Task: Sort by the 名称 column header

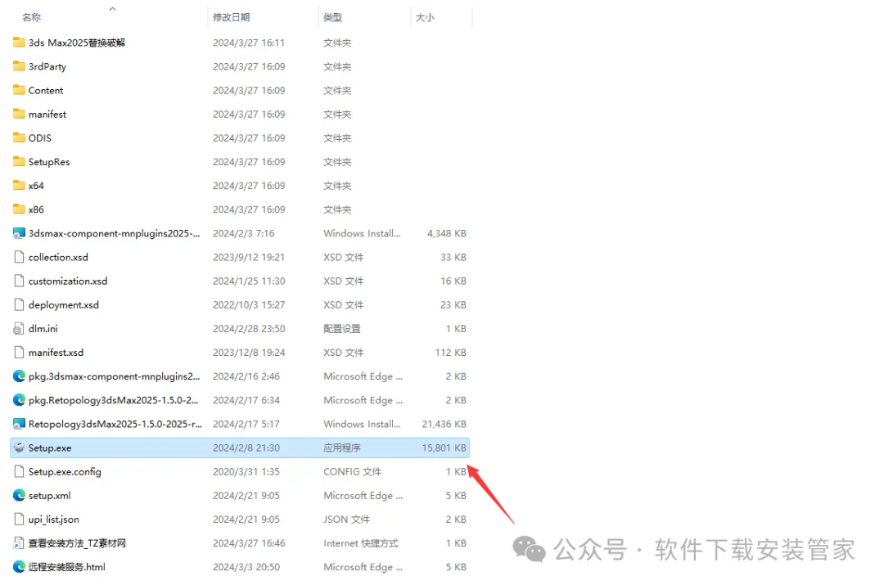Action: 32,17
